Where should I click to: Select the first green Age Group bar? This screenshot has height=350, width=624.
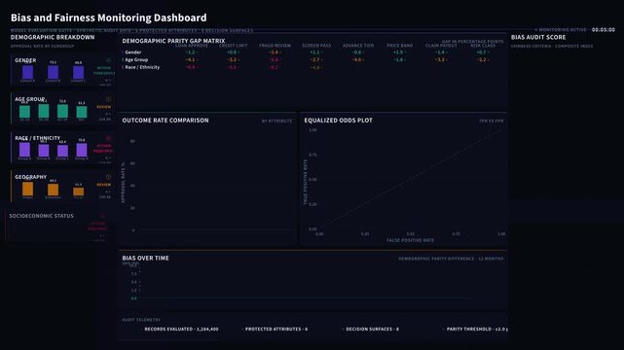24,112
